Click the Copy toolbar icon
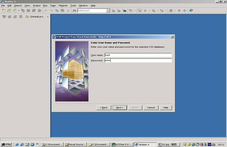The height and width of the screenshot is (147, 227). click(x=57, y=11)
